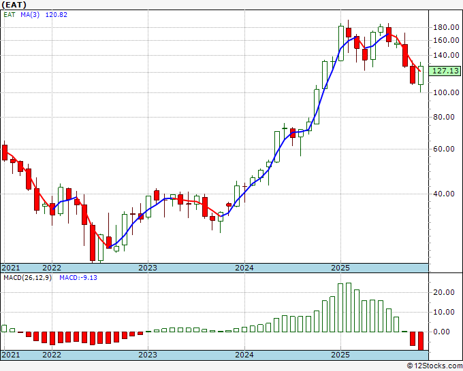The width and height of the screenshot is (463, 371).
Task: Click the 80.00 price axis label
Action: 443,118
